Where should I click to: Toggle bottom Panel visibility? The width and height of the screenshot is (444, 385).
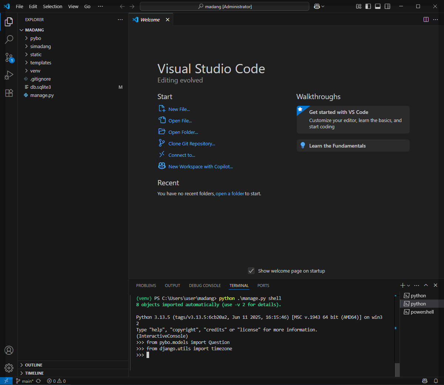(378, 6)
